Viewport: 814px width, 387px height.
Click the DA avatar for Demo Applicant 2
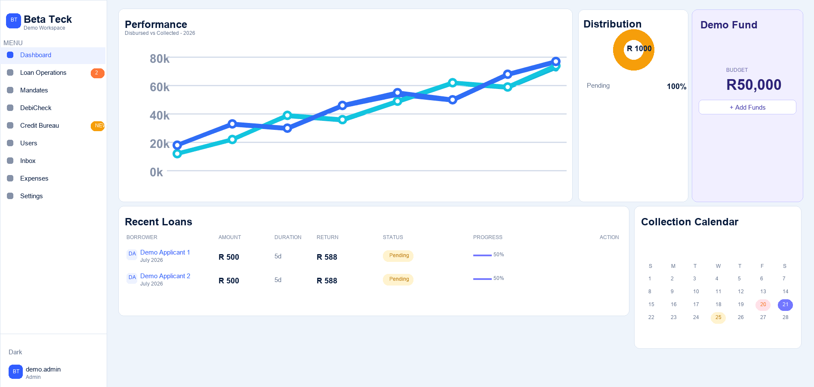click(132, 277)
